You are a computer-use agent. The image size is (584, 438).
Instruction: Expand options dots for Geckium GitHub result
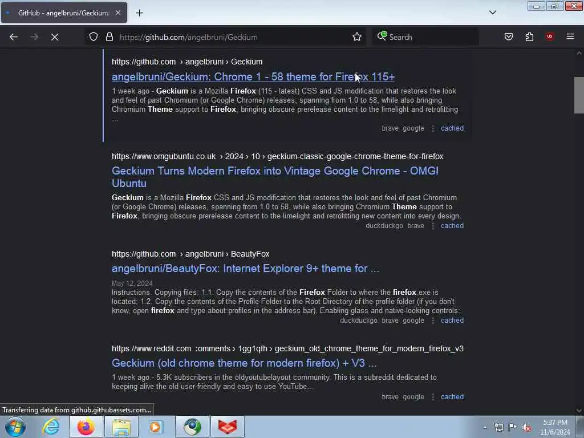[x=432, y=128]
